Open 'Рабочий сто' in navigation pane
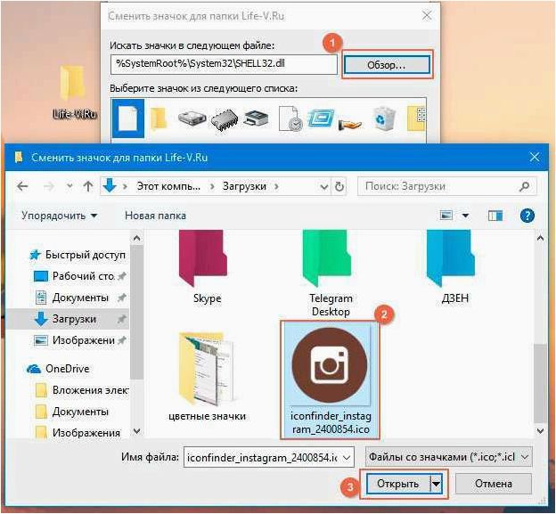Image resolution: width=556 pixels, height=514 pixels. [83, 276]
